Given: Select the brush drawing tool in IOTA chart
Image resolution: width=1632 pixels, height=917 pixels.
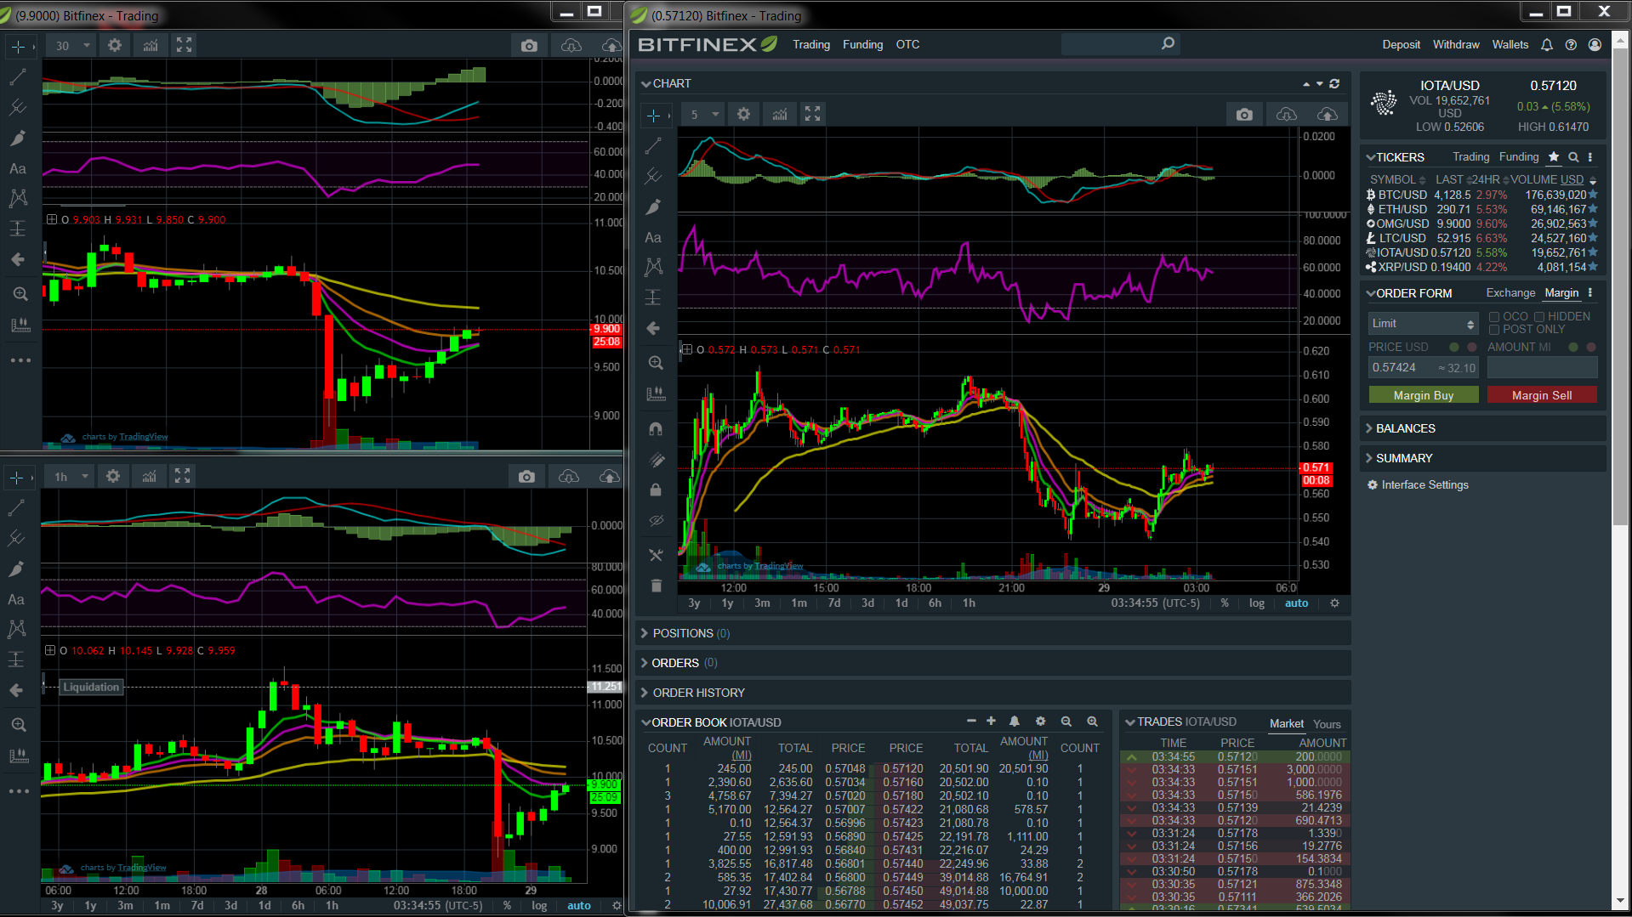Looking at the screenshot, I should 653,207.
